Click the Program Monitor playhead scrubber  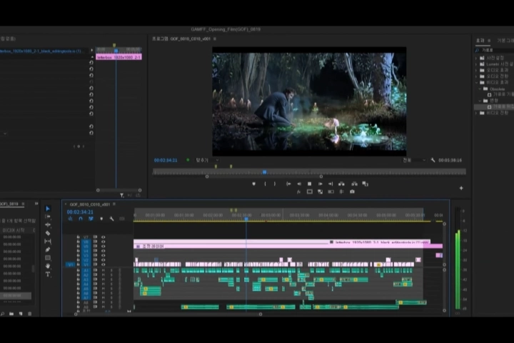[x=264, y=171]
